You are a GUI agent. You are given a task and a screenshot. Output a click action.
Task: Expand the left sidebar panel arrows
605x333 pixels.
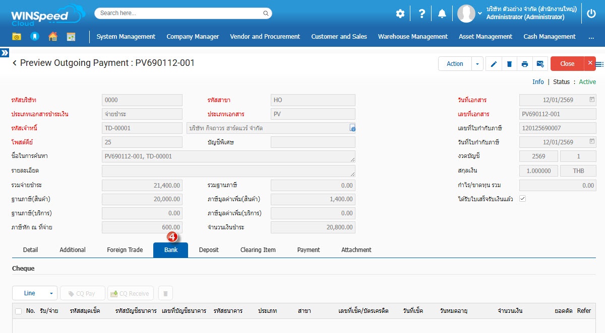point(5,53)
